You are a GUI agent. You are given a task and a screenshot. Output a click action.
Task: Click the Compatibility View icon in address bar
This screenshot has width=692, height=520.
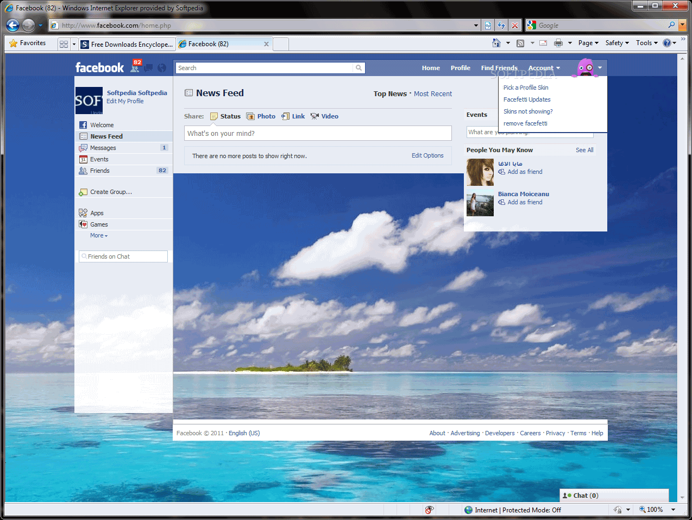(x=488, y=25)
